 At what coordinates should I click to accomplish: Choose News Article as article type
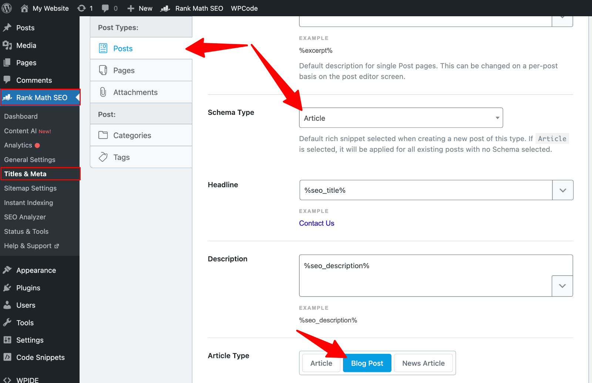click(x=423, y=363)
